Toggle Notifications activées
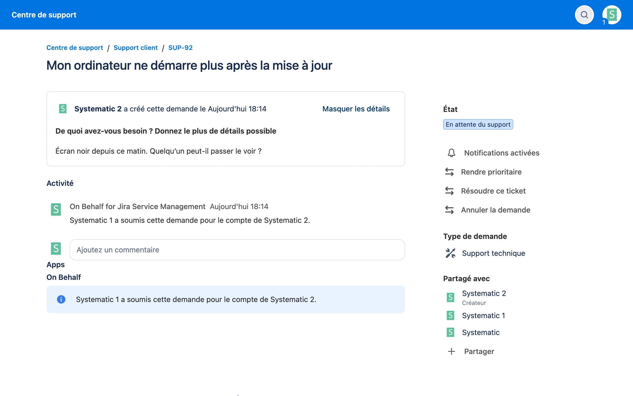The height and width of the screenshot is (396, 633). tap(502, 153)
